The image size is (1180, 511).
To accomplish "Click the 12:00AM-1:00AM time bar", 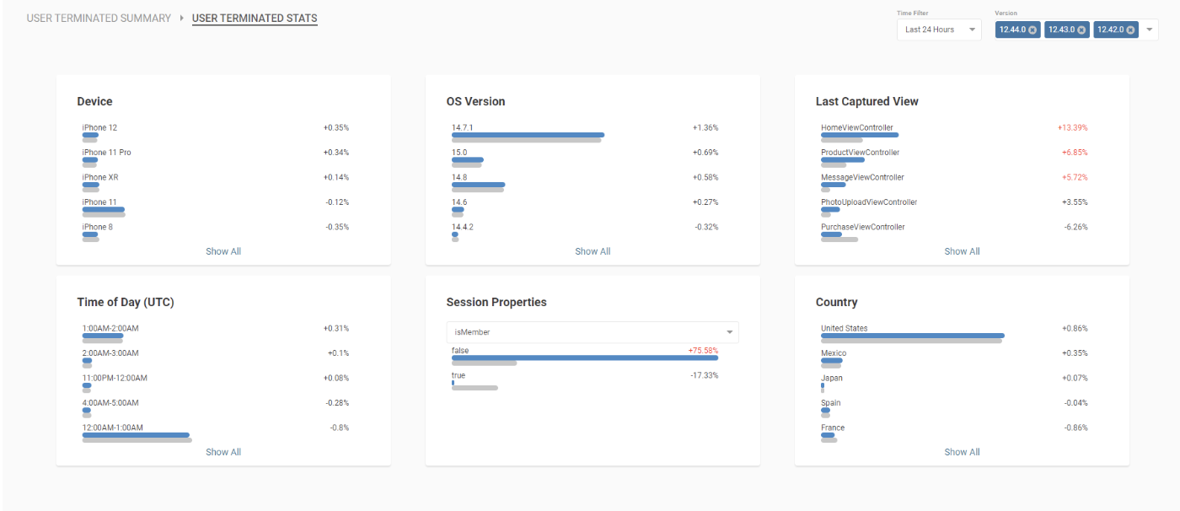I will tap(136, 435).
